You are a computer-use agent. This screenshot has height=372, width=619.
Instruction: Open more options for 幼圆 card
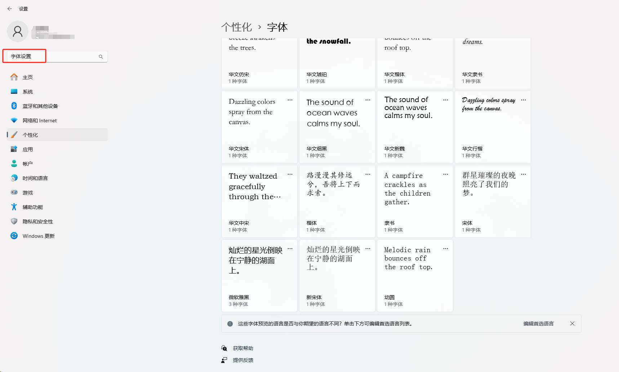coord(446,249)
